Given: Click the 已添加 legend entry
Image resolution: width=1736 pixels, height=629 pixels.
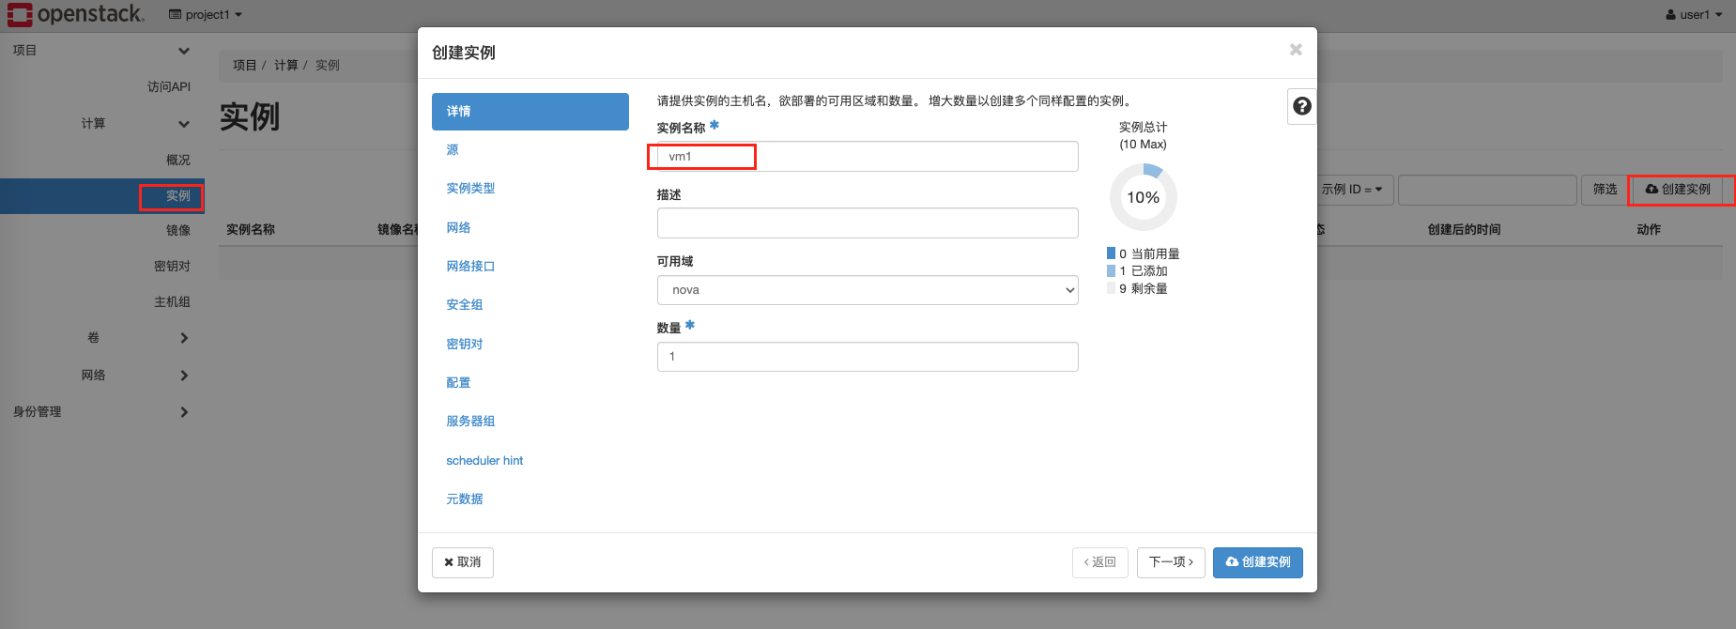Looking at the screenshot, I should [1138, 270].
